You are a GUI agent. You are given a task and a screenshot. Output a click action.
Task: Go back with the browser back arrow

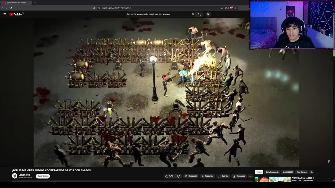[3, 8]
